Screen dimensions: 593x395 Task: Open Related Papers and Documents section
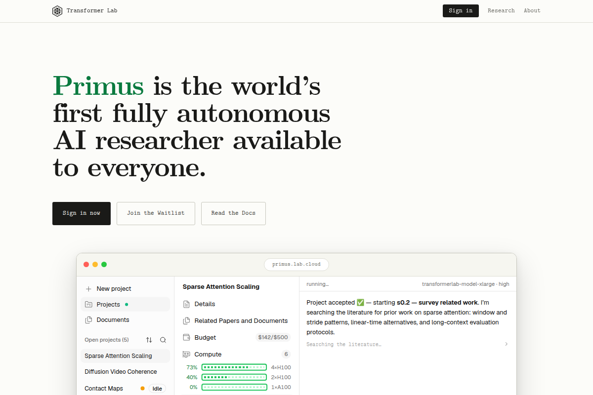click(237, 321)
